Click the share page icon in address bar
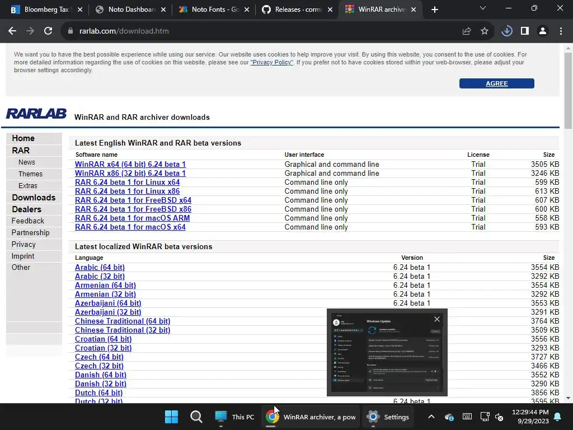Viewport: 573px width, 430px height. pyautogui.click(x=467, y=31)
